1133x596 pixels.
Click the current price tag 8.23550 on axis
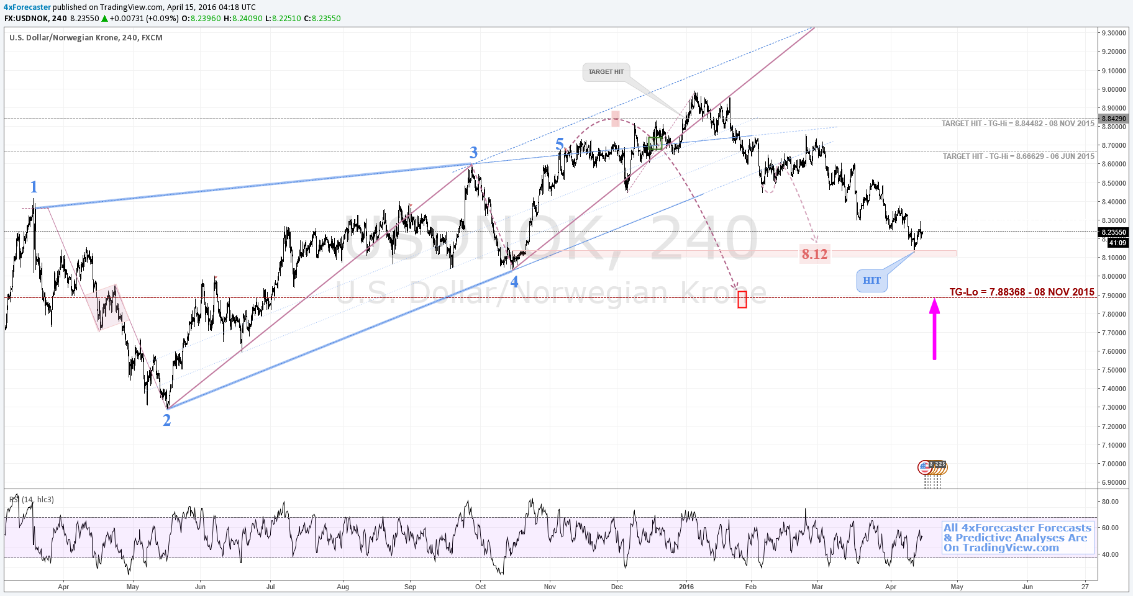[x=1113, y=232]
